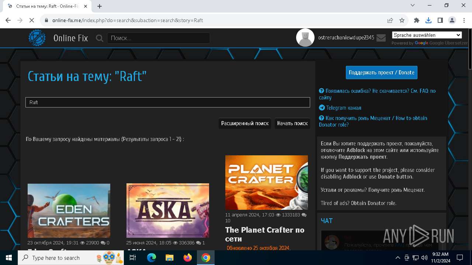
Task: Open the notification center icon
Action: (460, 258)
